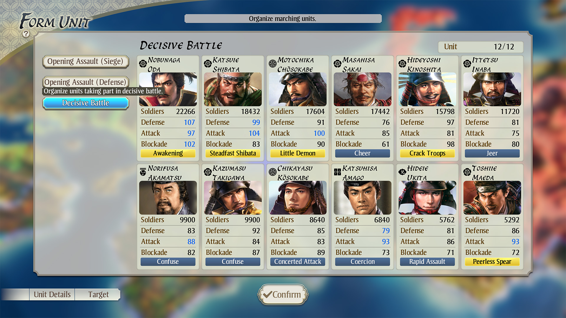Switch to Decisive Battle tab
566x318 pixels.
click(85, 103)
